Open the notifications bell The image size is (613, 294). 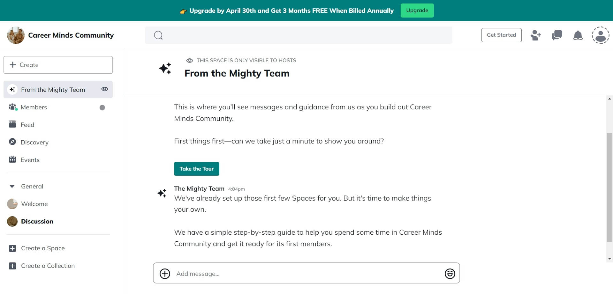[x=578, y=35]
